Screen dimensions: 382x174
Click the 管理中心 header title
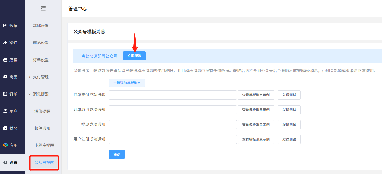pyautogui.click(x=78, y=9)
